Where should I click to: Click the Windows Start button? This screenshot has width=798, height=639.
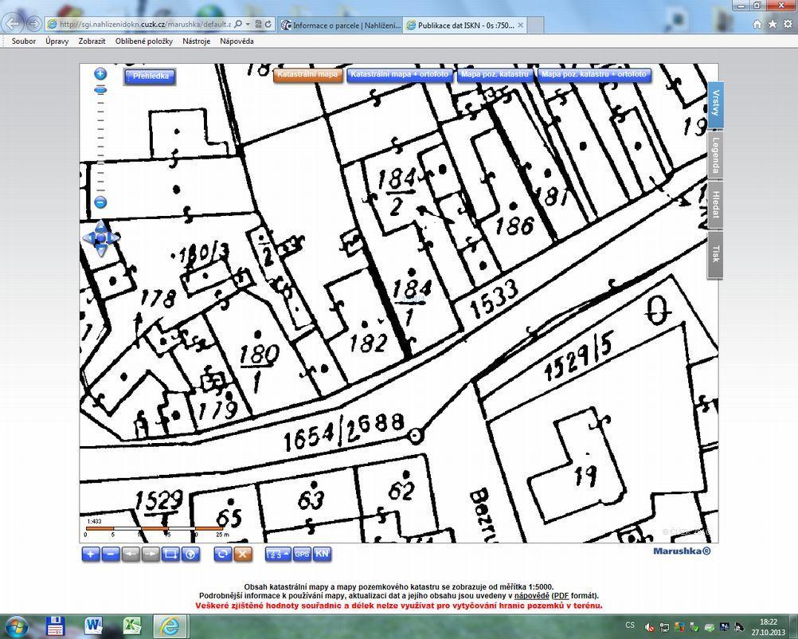coord(15,626)
